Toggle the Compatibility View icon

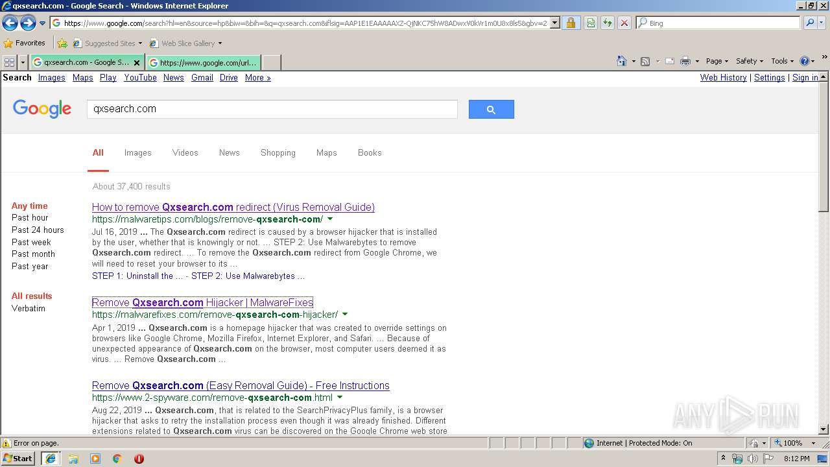(x=591, y=23)
